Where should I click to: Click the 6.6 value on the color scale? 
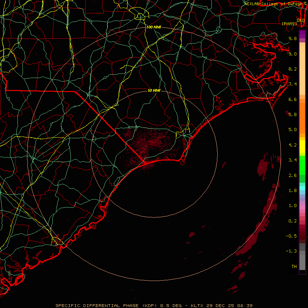(x=293, y=99)
